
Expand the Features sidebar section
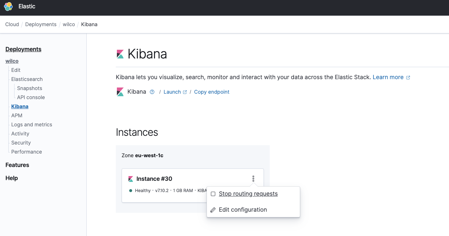[17, 165]
